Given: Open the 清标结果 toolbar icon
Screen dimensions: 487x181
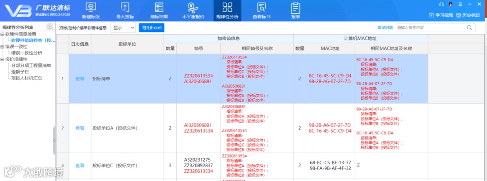Looking at the screenshot, I should pos(159,10).
